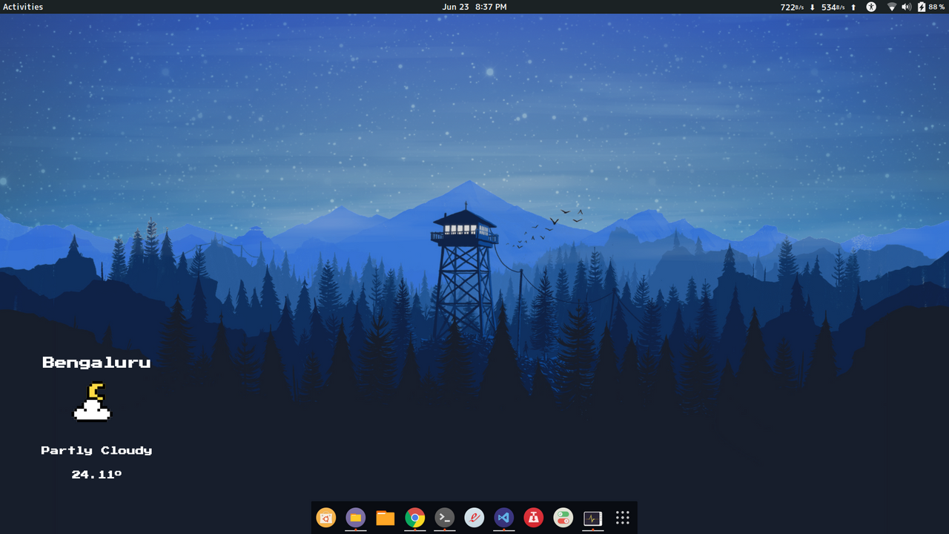Open the accessibility menu icon
The image size is (949, 534).
pos(872,7)
